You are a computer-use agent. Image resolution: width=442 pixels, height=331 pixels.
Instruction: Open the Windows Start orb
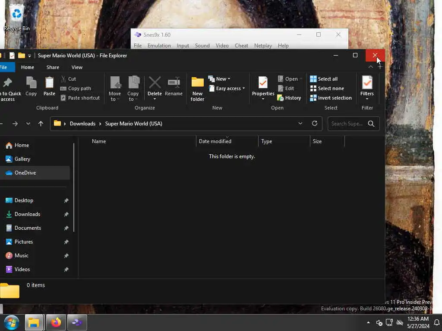[x=11, y=322]
